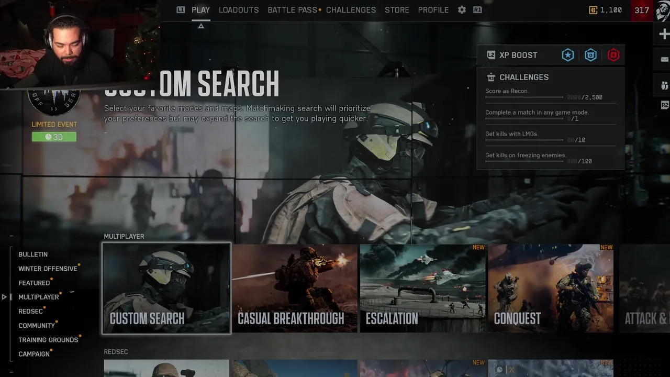Click the L2 icon beside XP Boost

pyautogui.click(x=491, y=55)
